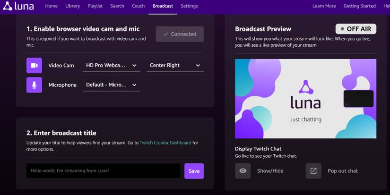Click the Video Cam label
The image size is (390, 195).
pyautogui.click(x=61, y=66)
